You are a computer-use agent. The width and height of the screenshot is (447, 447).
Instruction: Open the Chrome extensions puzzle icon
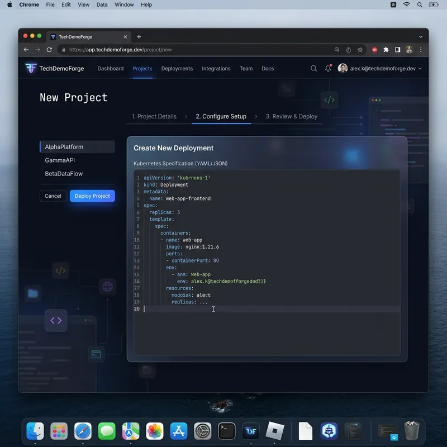click(x=386, y=50)
